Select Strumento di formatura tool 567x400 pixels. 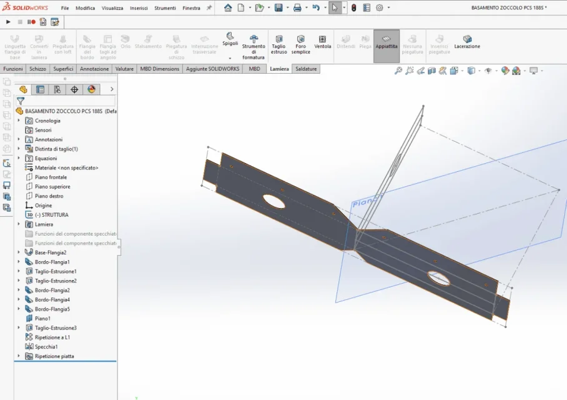click(254, 47)
